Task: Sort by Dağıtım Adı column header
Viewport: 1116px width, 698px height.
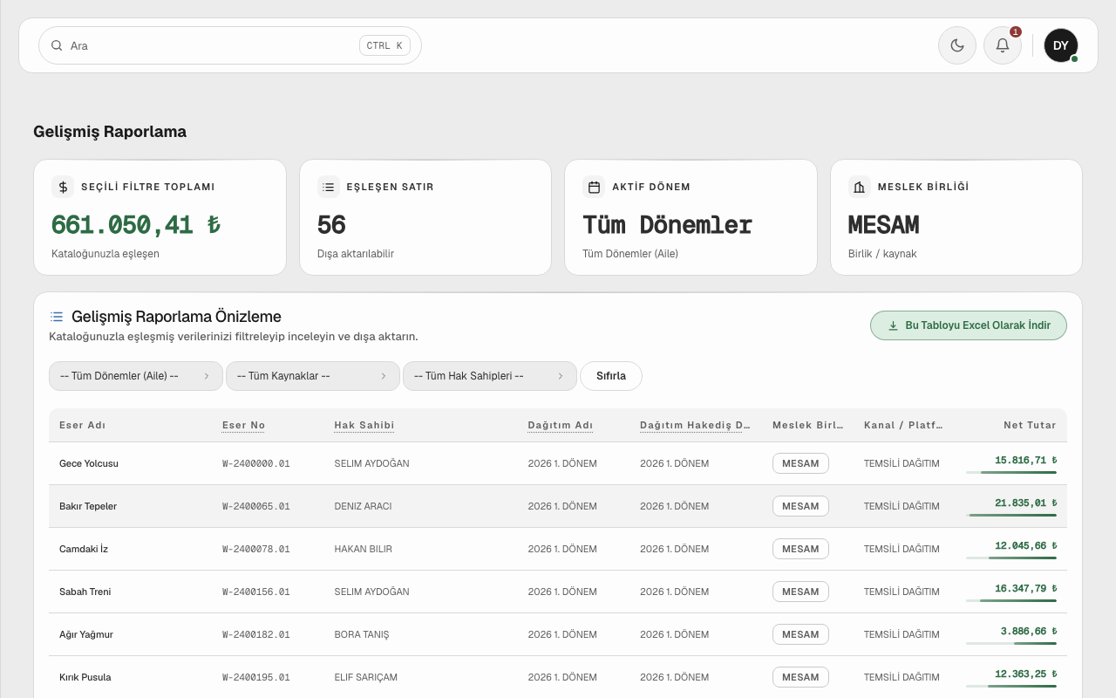Action: (561, 425)
